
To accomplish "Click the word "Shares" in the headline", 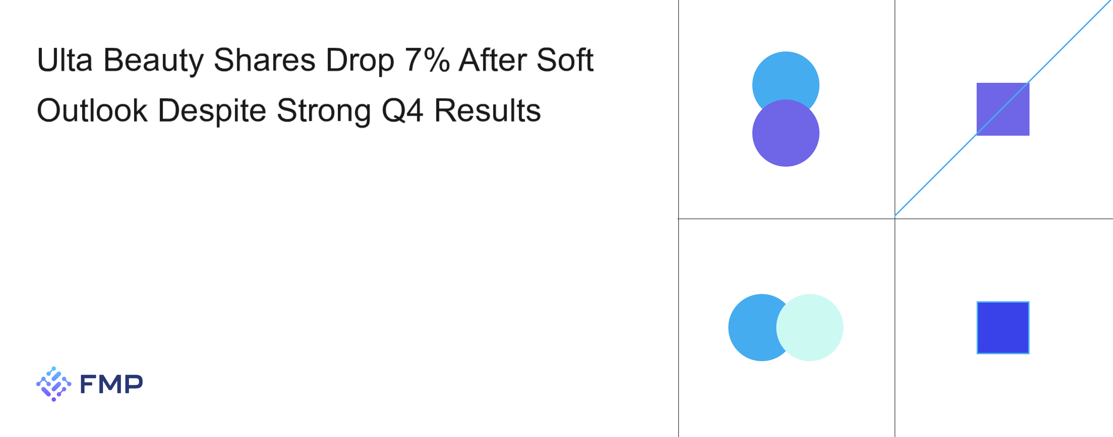I will pyautogui.click(x=264, y=60).
